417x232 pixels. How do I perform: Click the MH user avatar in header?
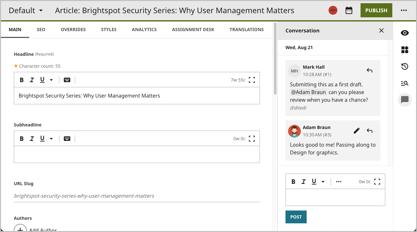(333, 10)
